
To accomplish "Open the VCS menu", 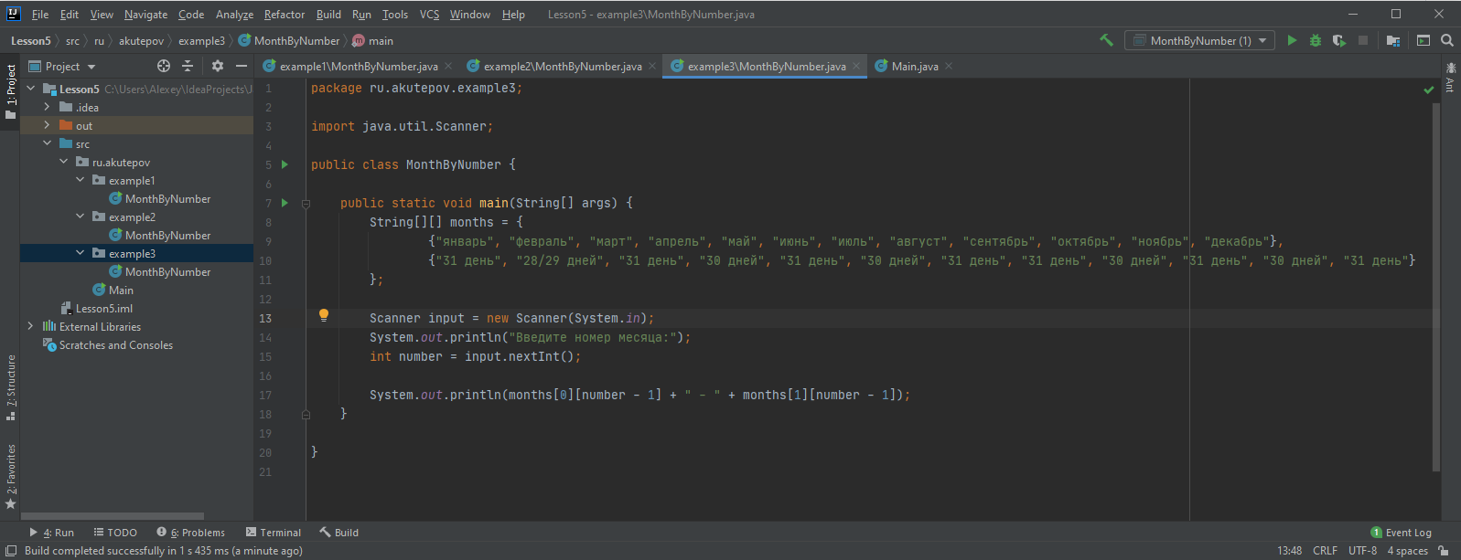I will click(429, 15).
